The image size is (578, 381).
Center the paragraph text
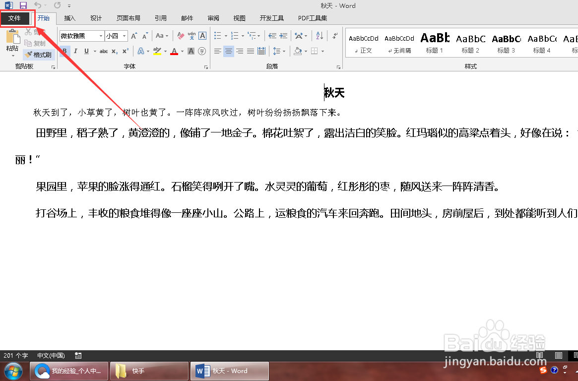pos(229,51)
